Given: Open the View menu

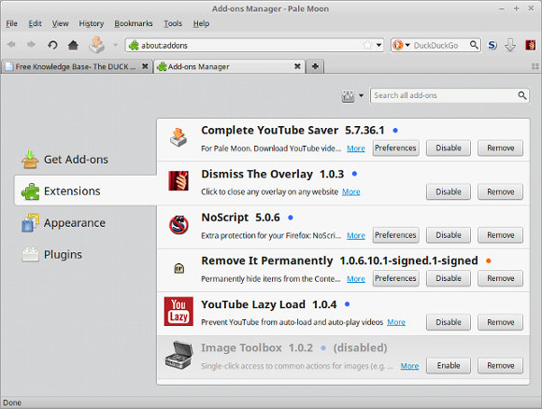Looking at the screenshot, I should click(60, 23).
